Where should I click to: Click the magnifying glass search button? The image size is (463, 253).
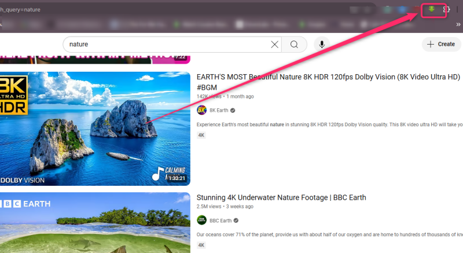coord(294,45)
